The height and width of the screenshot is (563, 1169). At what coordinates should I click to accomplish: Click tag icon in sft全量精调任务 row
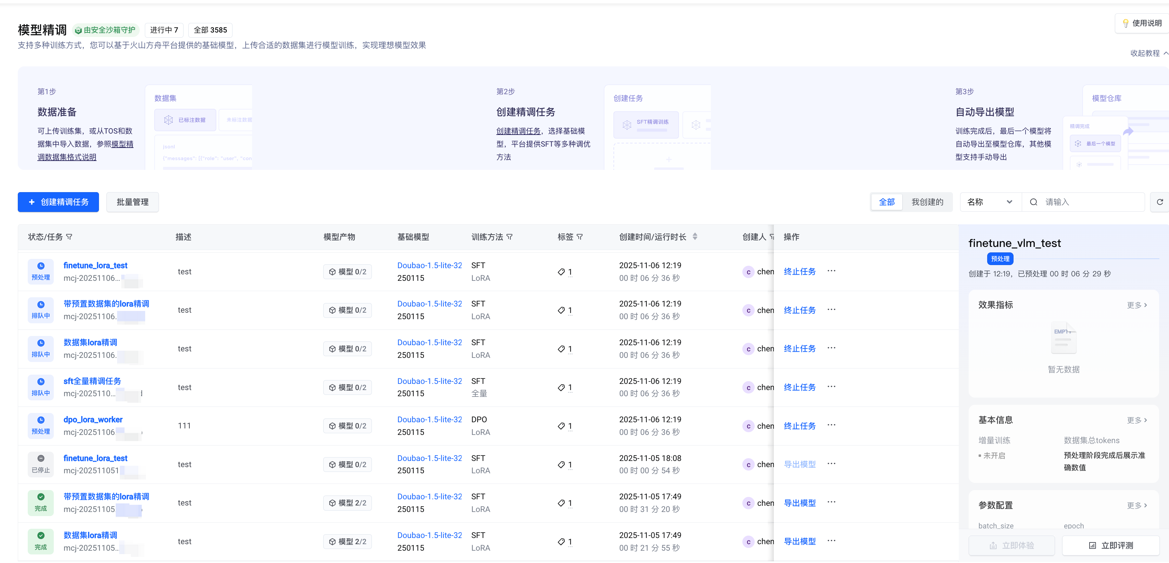(561, 387)
